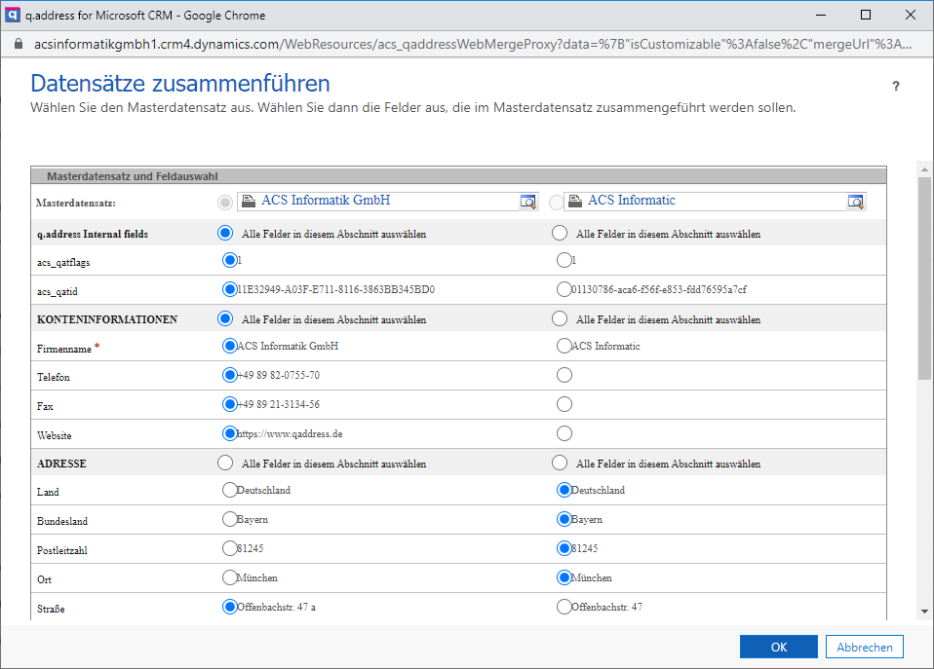Click the scrollbar down arrow

pyautogui.click(x=924, y=611)
